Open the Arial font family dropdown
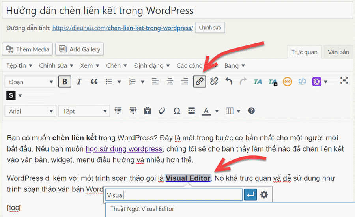Screen dimensions: 355x217 pyautogui.click(x=30, y=111)
